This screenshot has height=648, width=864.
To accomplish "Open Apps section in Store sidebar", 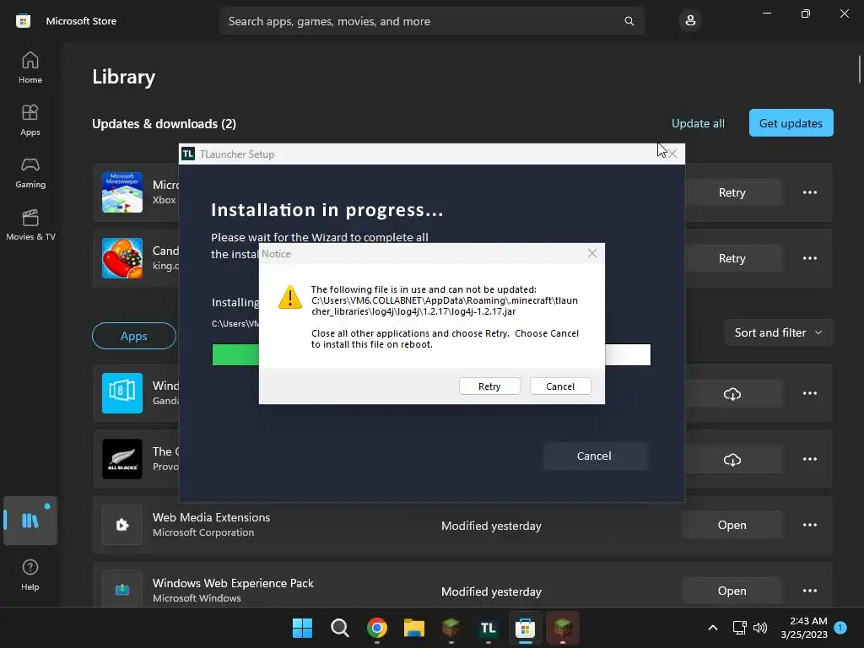I will 30,120.
